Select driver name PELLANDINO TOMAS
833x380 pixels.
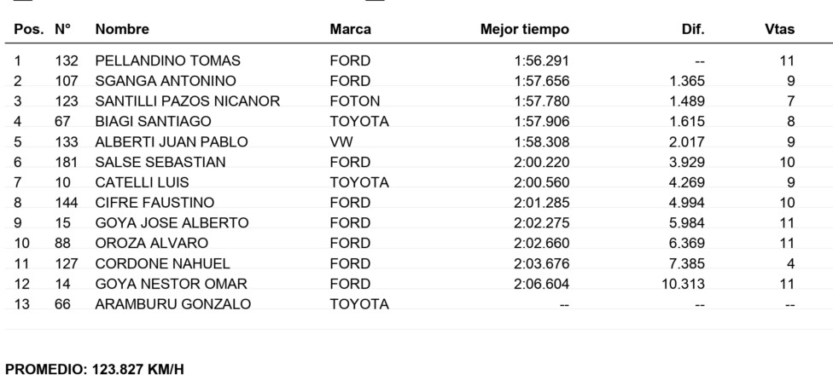pyautogui.click(x=167, y=61)
